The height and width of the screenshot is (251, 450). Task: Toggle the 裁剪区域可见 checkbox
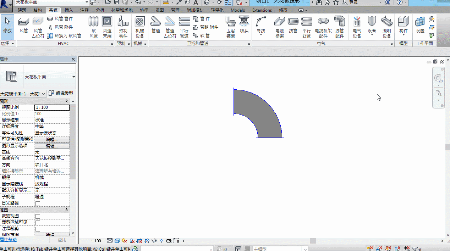[x=38, y=223]
